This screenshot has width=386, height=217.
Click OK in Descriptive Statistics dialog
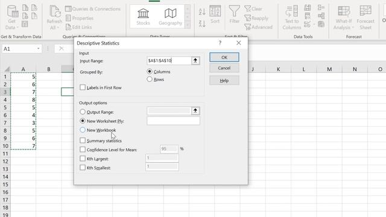coord(224,57)
